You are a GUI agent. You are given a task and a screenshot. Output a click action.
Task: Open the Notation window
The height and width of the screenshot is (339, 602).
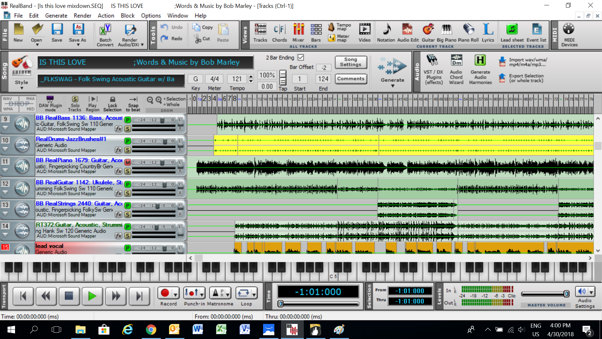point(386,33)
